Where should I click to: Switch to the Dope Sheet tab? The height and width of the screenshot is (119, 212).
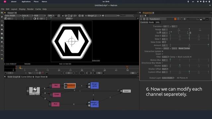pos(40,77)
